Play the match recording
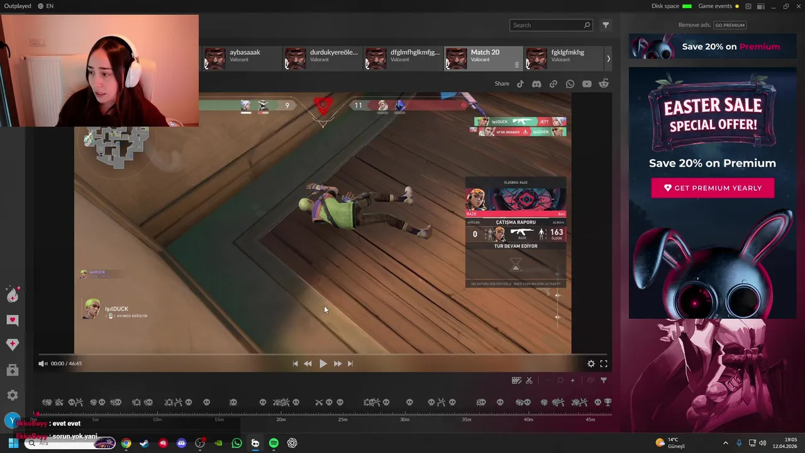This screenshot has height=453, width=805. 323,364
